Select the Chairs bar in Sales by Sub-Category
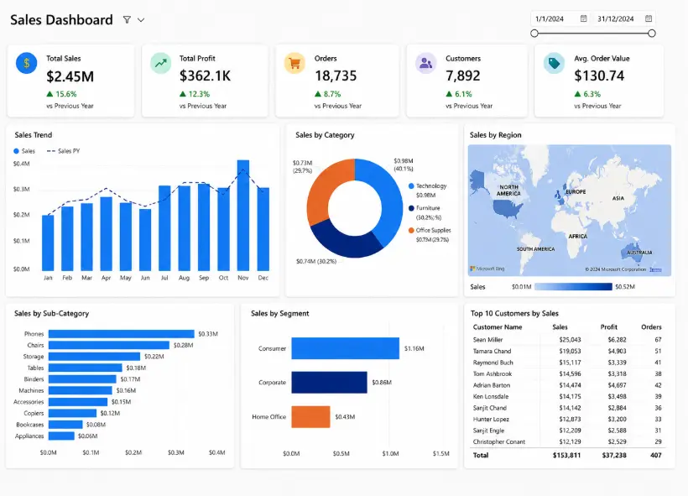Screen dimensions: 688x496 click(109, 346)
